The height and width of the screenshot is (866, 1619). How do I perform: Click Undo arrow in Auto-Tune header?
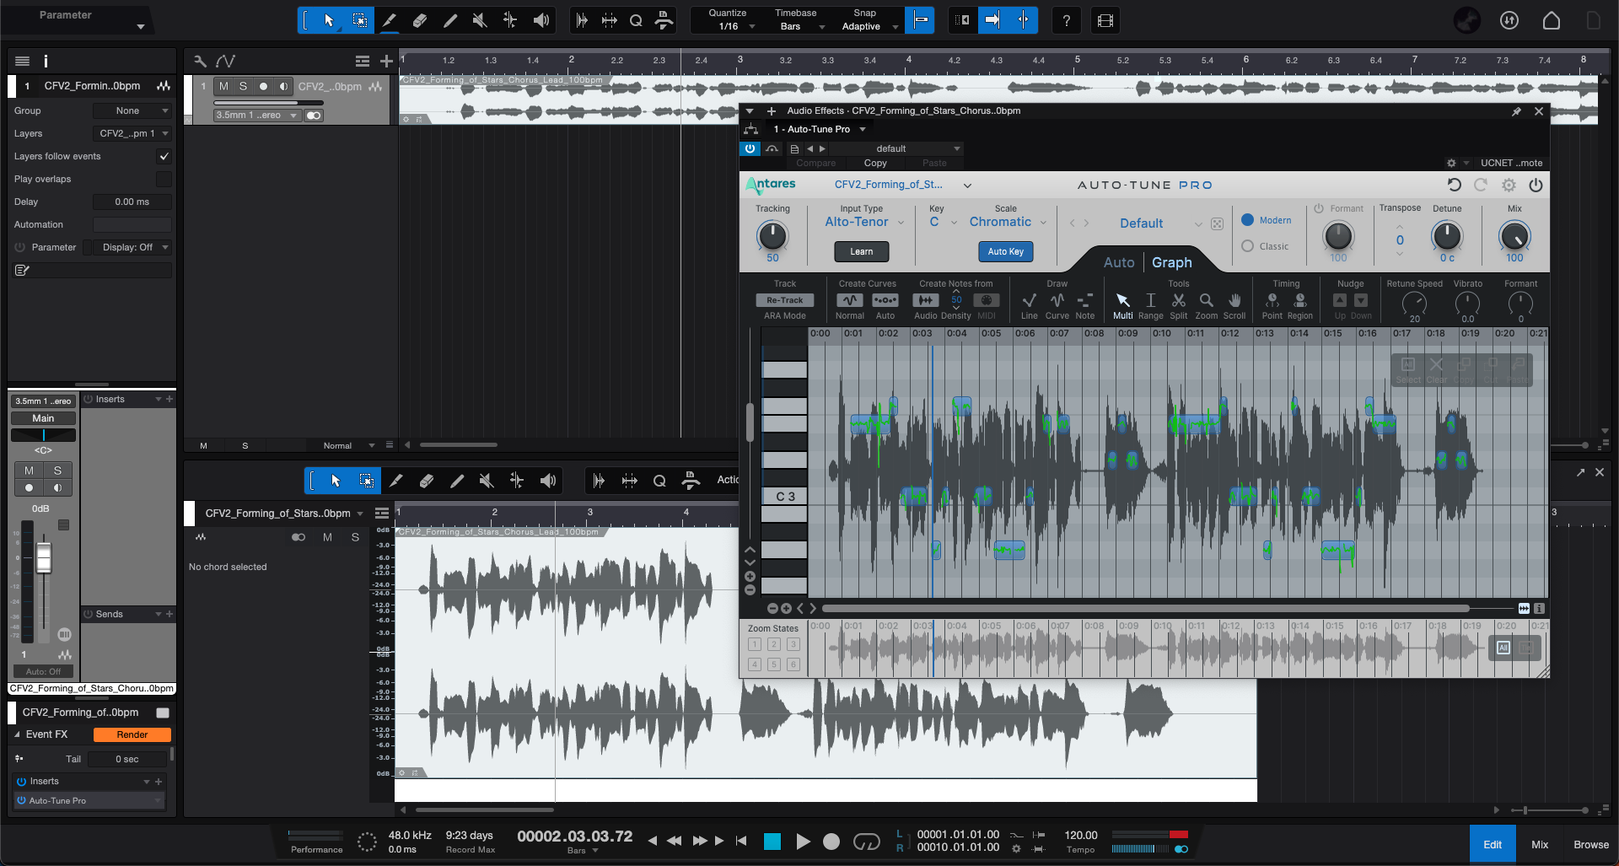point(1454,185)
